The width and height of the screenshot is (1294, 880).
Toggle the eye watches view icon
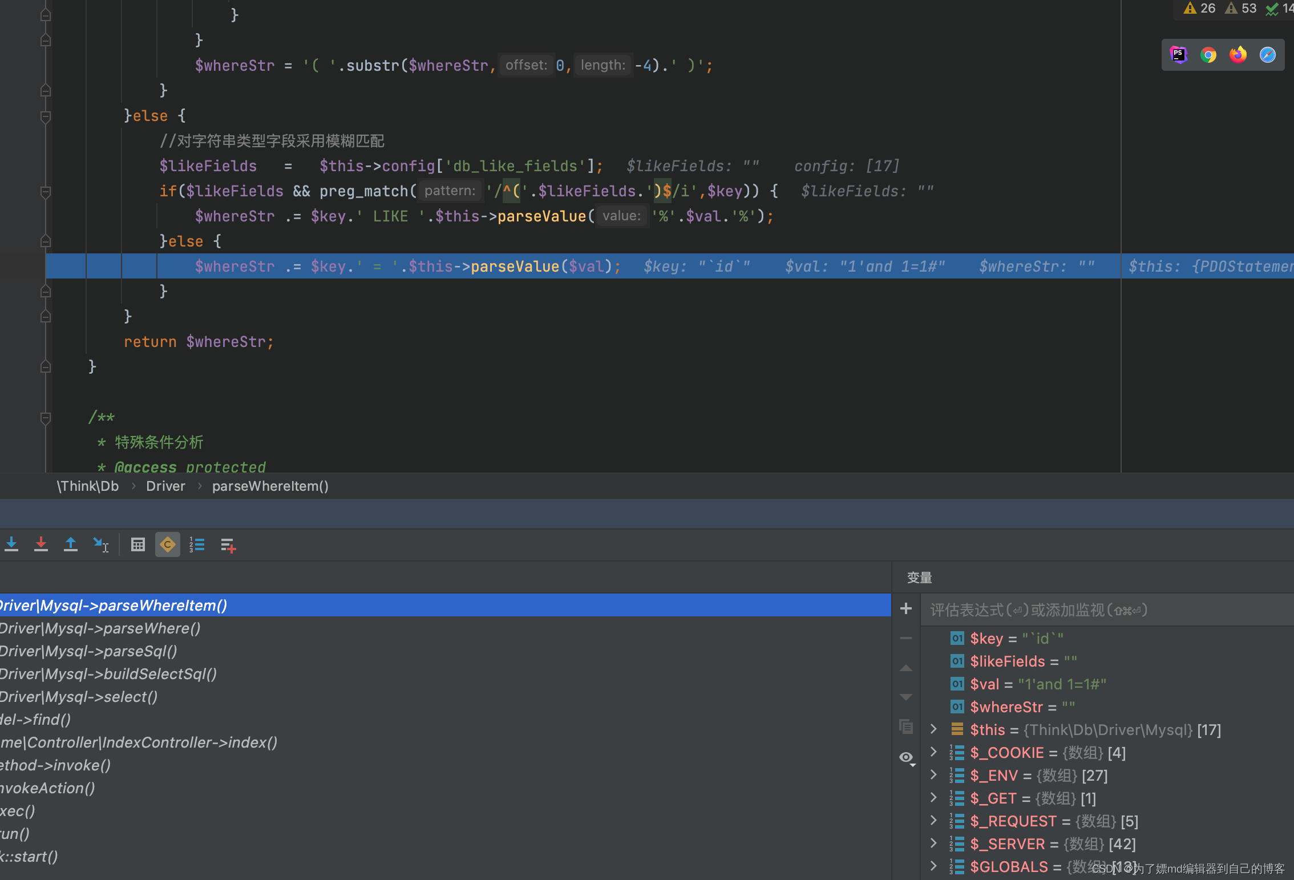pos(906,757)
